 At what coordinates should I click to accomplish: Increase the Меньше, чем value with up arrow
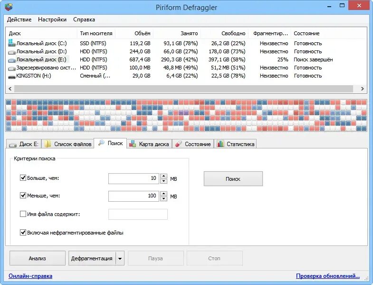(x=163, y=194)
